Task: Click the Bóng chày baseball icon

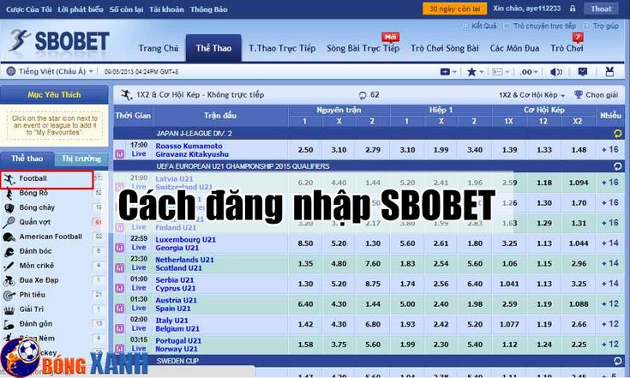Action: (x=9, y=208)
